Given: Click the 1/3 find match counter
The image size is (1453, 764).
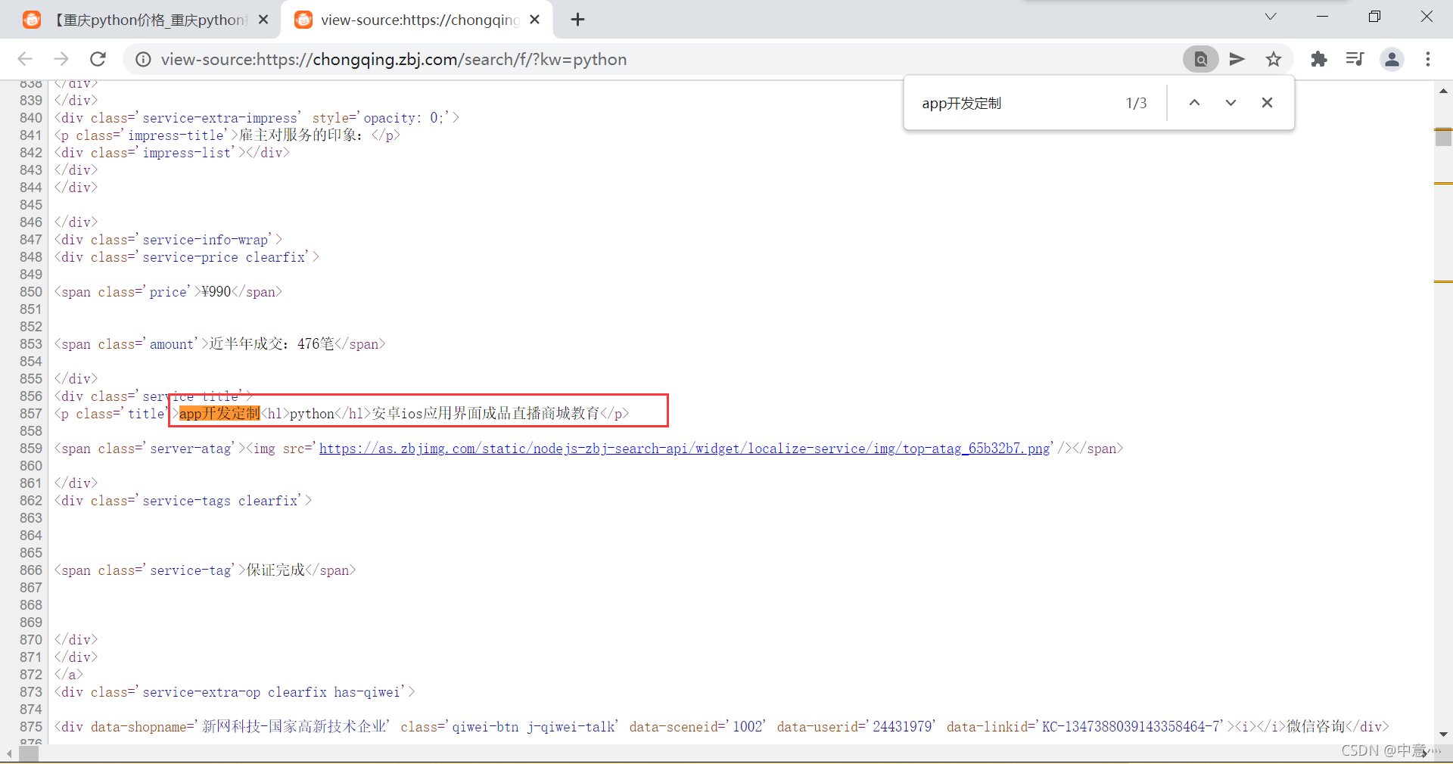Looking at the screenshot, I should click(1136, 103).
